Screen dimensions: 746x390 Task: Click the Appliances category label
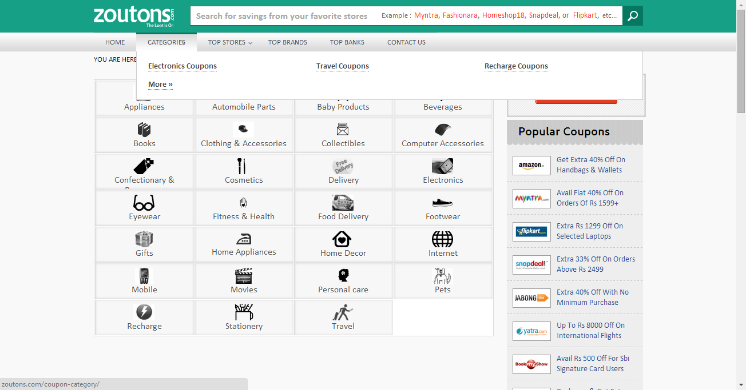(144, 107)
